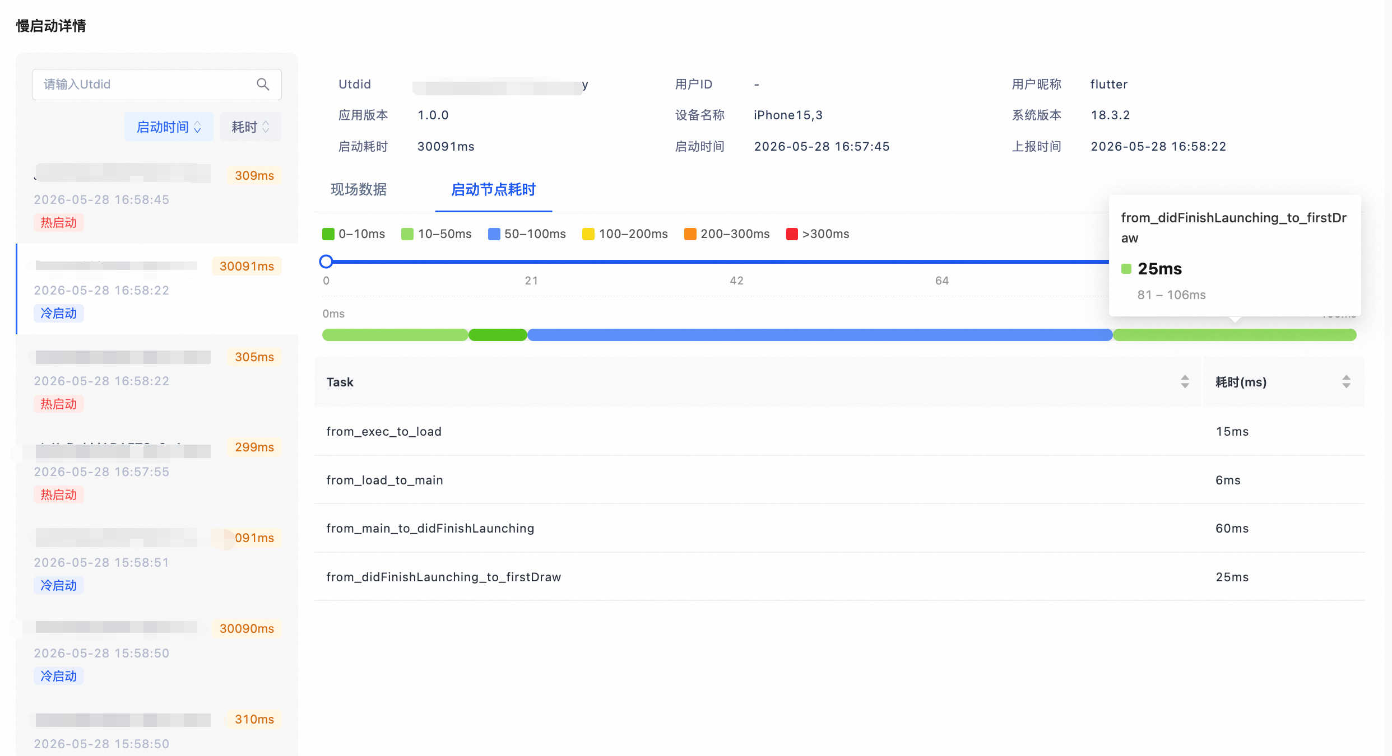Image resolution: width=1392 pixels, height=756 pixels.
Task: Toggle the 100–200ms legend swatch
Action: [588, 234]
